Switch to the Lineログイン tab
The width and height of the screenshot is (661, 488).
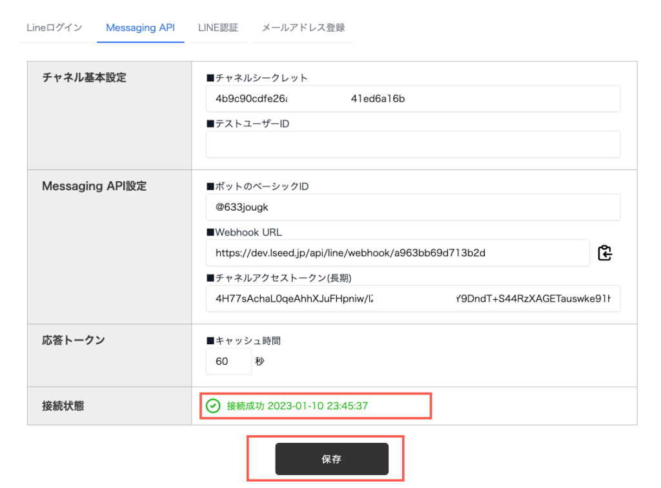pyautogui.click(x=54, y=28)
